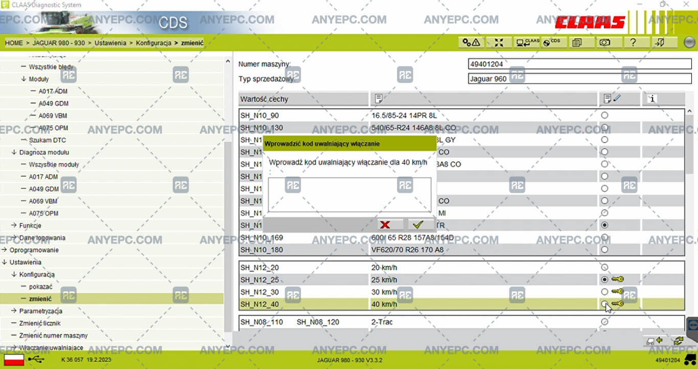Open the CLAAS connection computer icon
Image resolution: width=698 pixels, height=369 pixels.
527,42
